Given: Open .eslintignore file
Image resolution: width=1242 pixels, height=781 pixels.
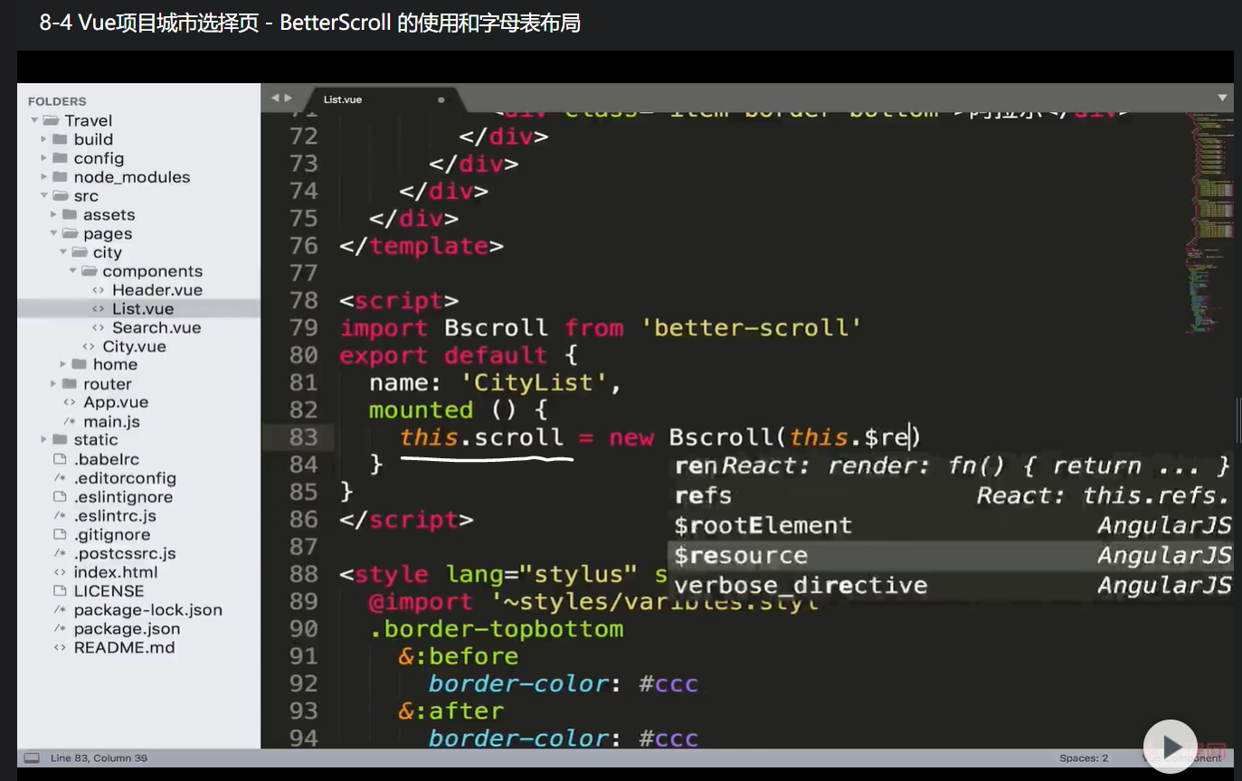Looking at the screenshot, I should click(x=123, y=497).
